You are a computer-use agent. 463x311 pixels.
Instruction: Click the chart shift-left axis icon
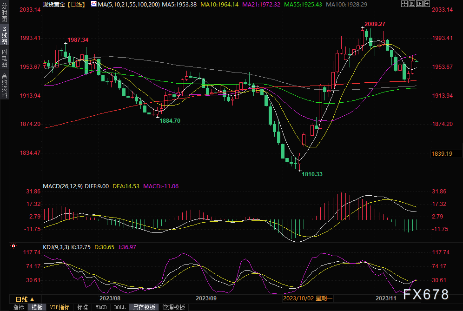[412, 4]
